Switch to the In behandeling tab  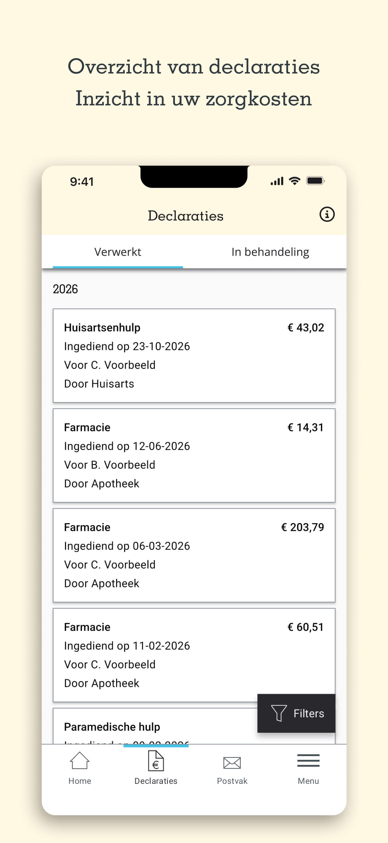coord(270,252)
